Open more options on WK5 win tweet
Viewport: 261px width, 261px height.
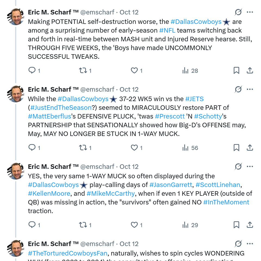point(250,89)
